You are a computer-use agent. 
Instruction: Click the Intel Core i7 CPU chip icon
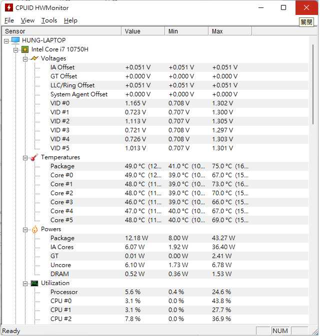[25, 49]
